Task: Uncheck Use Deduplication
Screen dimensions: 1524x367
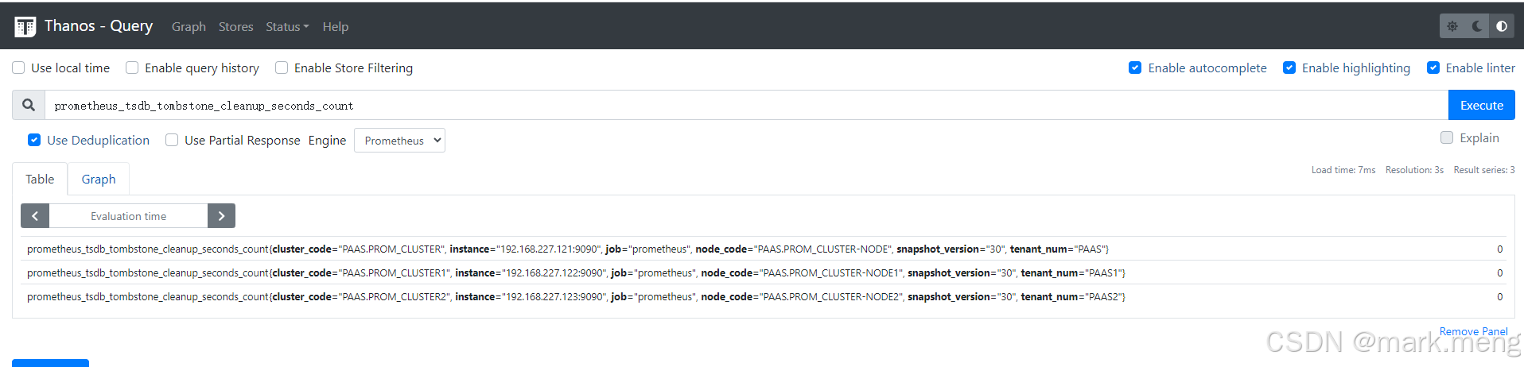Action: (34, 140)
